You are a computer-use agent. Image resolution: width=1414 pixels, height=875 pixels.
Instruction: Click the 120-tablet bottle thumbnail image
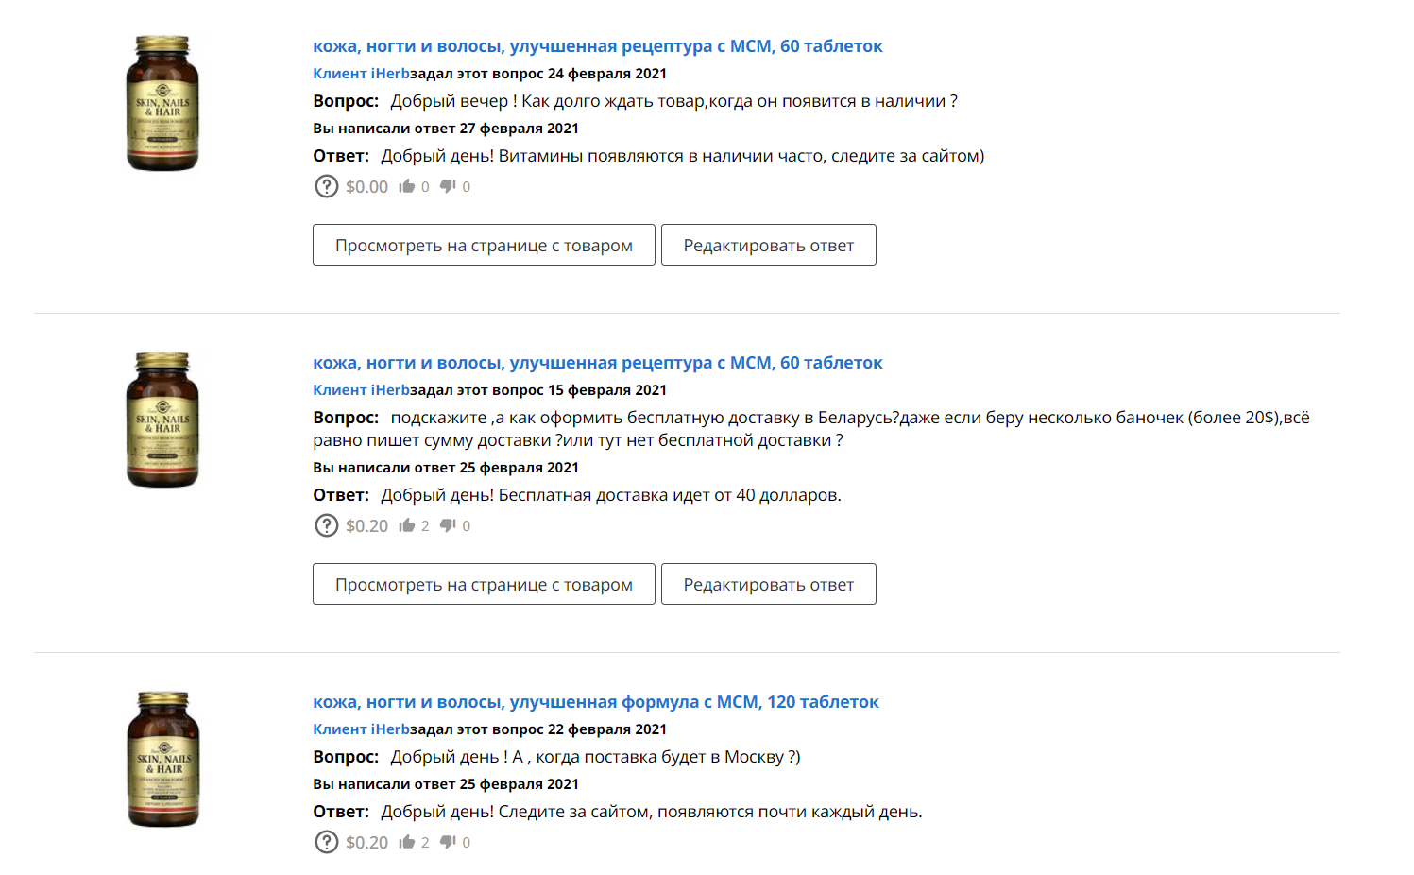click(x=162, y=760)
